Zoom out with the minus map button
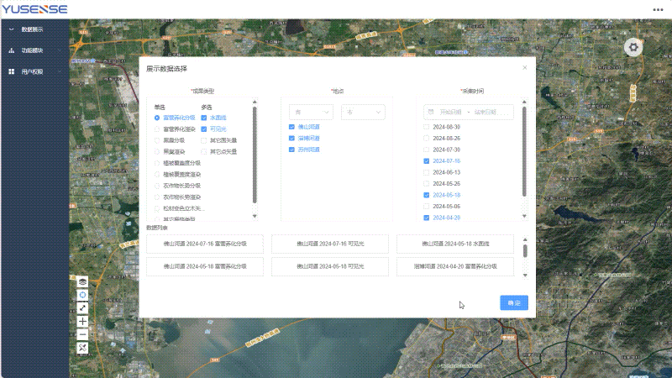This screenshot has width=672, height=378. coord(82,334)
